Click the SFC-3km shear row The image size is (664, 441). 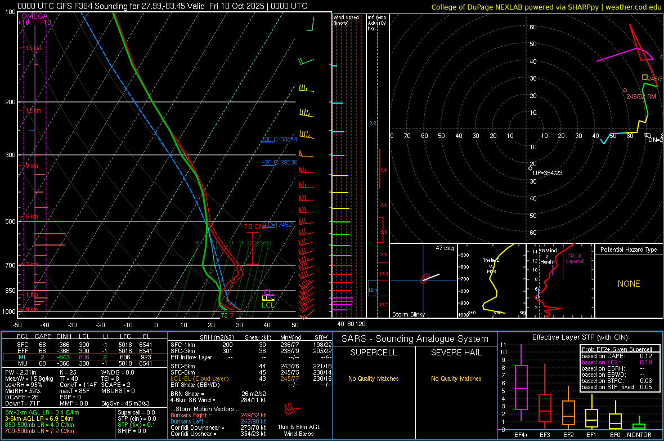pyautogui.click(x=251, y=351)
